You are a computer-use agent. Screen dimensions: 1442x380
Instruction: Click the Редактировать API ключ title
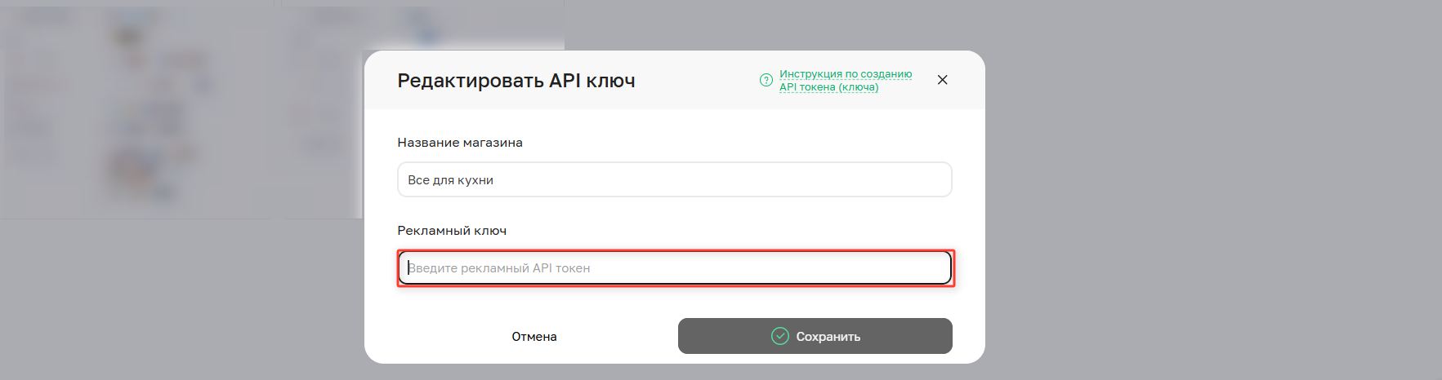tap(516, 81)
